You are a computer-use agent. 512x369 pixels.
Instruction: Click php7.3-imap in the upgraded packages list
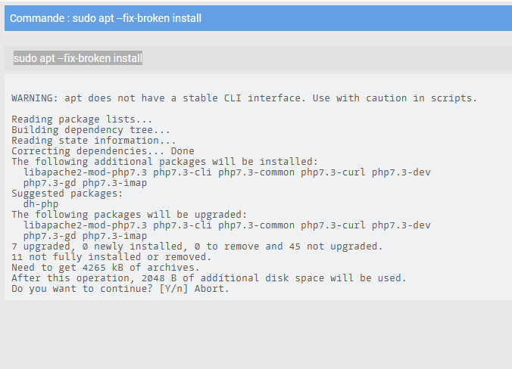114,236
